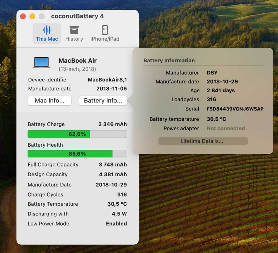The width and height of the screenshot is (278, 253).
Task: Click the 4,5 W discharging value
Action: click(119, 214)
